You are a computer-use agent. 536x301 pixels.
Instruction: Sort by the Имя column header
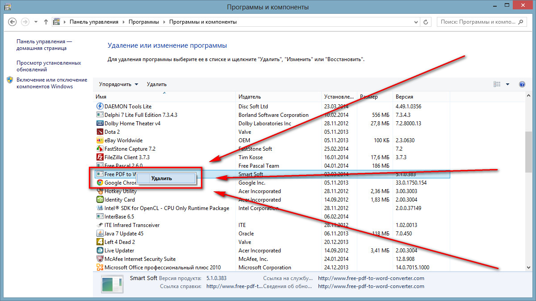click(x=165, y=97)
